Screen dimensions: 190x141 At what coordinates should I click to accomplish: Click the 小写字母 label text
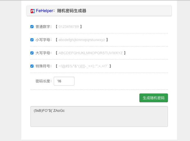pyautogui.click(x=44, y=40)
